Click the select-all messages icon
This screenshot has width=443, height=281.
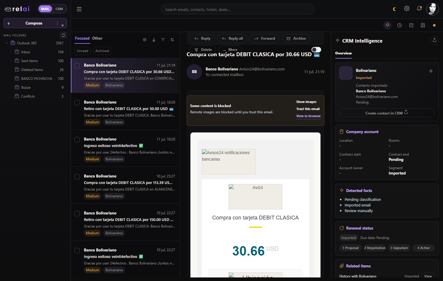(145, 40)
